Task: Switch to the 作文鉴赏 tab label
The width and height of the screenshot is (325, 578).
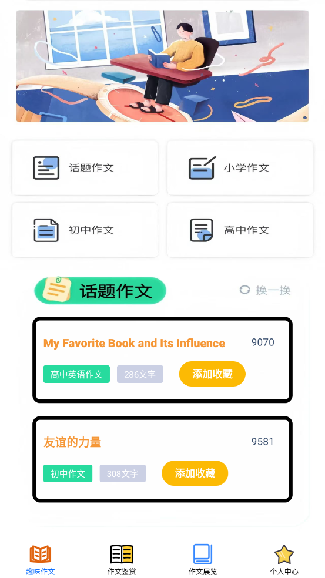Action: 122,572
